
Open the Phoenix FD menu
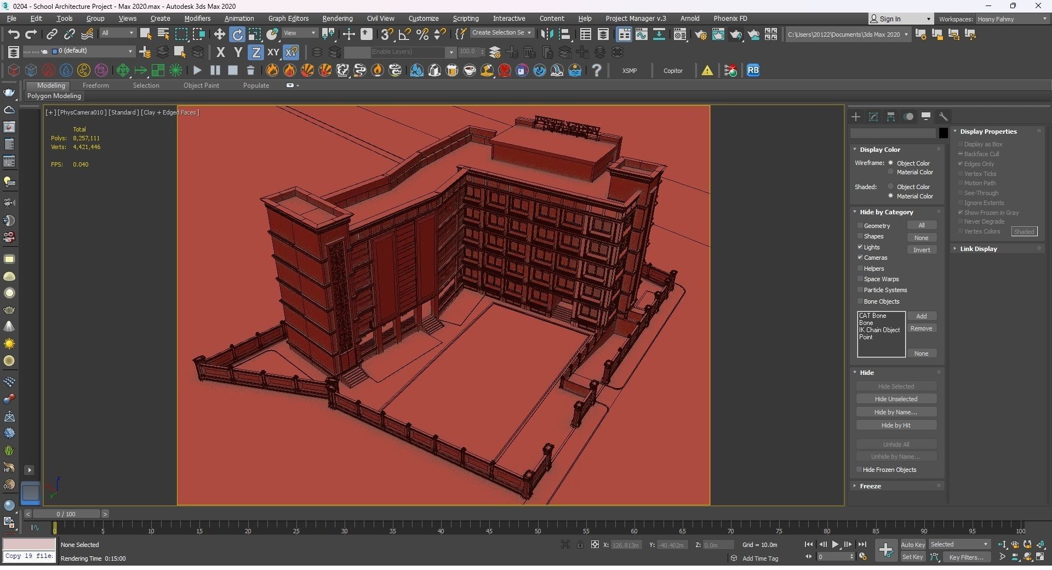730,19
